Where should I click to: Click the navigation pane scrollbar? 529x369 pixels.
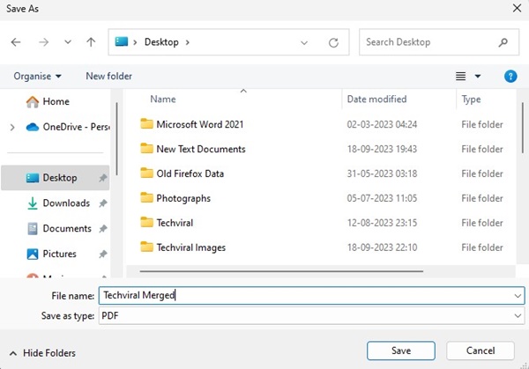(116, 139)
